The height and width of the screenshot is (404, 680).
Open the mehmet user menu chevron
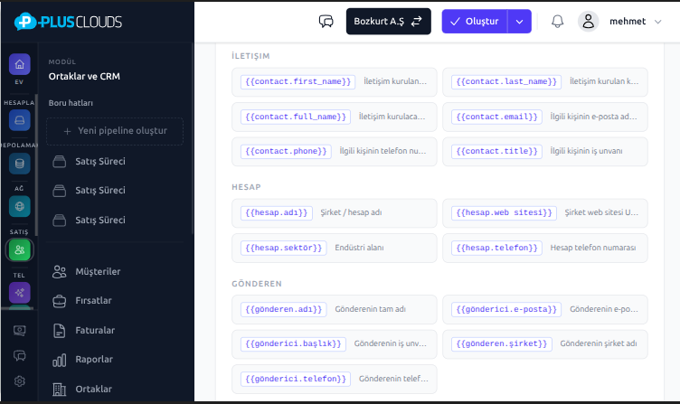point(658,22)
